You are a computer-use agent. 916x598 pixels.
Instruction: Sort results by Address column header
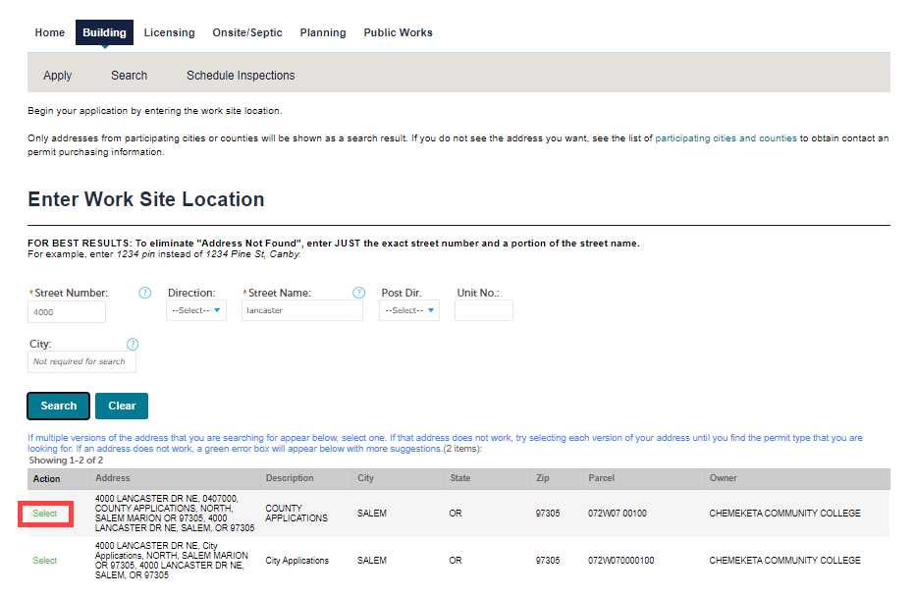click(112, 478)
